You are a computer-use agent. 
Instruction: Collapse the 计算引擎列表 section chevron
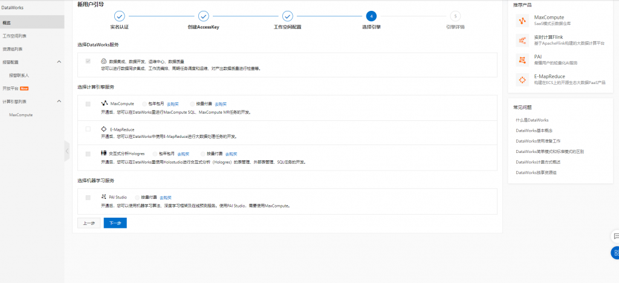[x=59, y=102]
